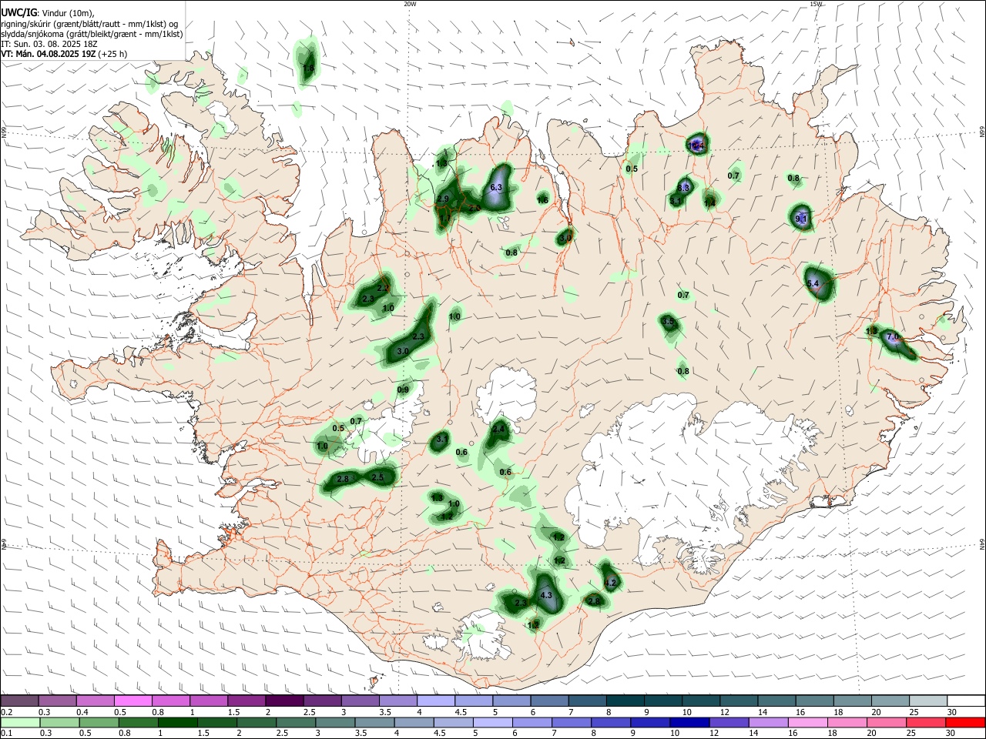
Task: Click the dark navy swatch in the rain scale
Action: [x=688, y=723]
